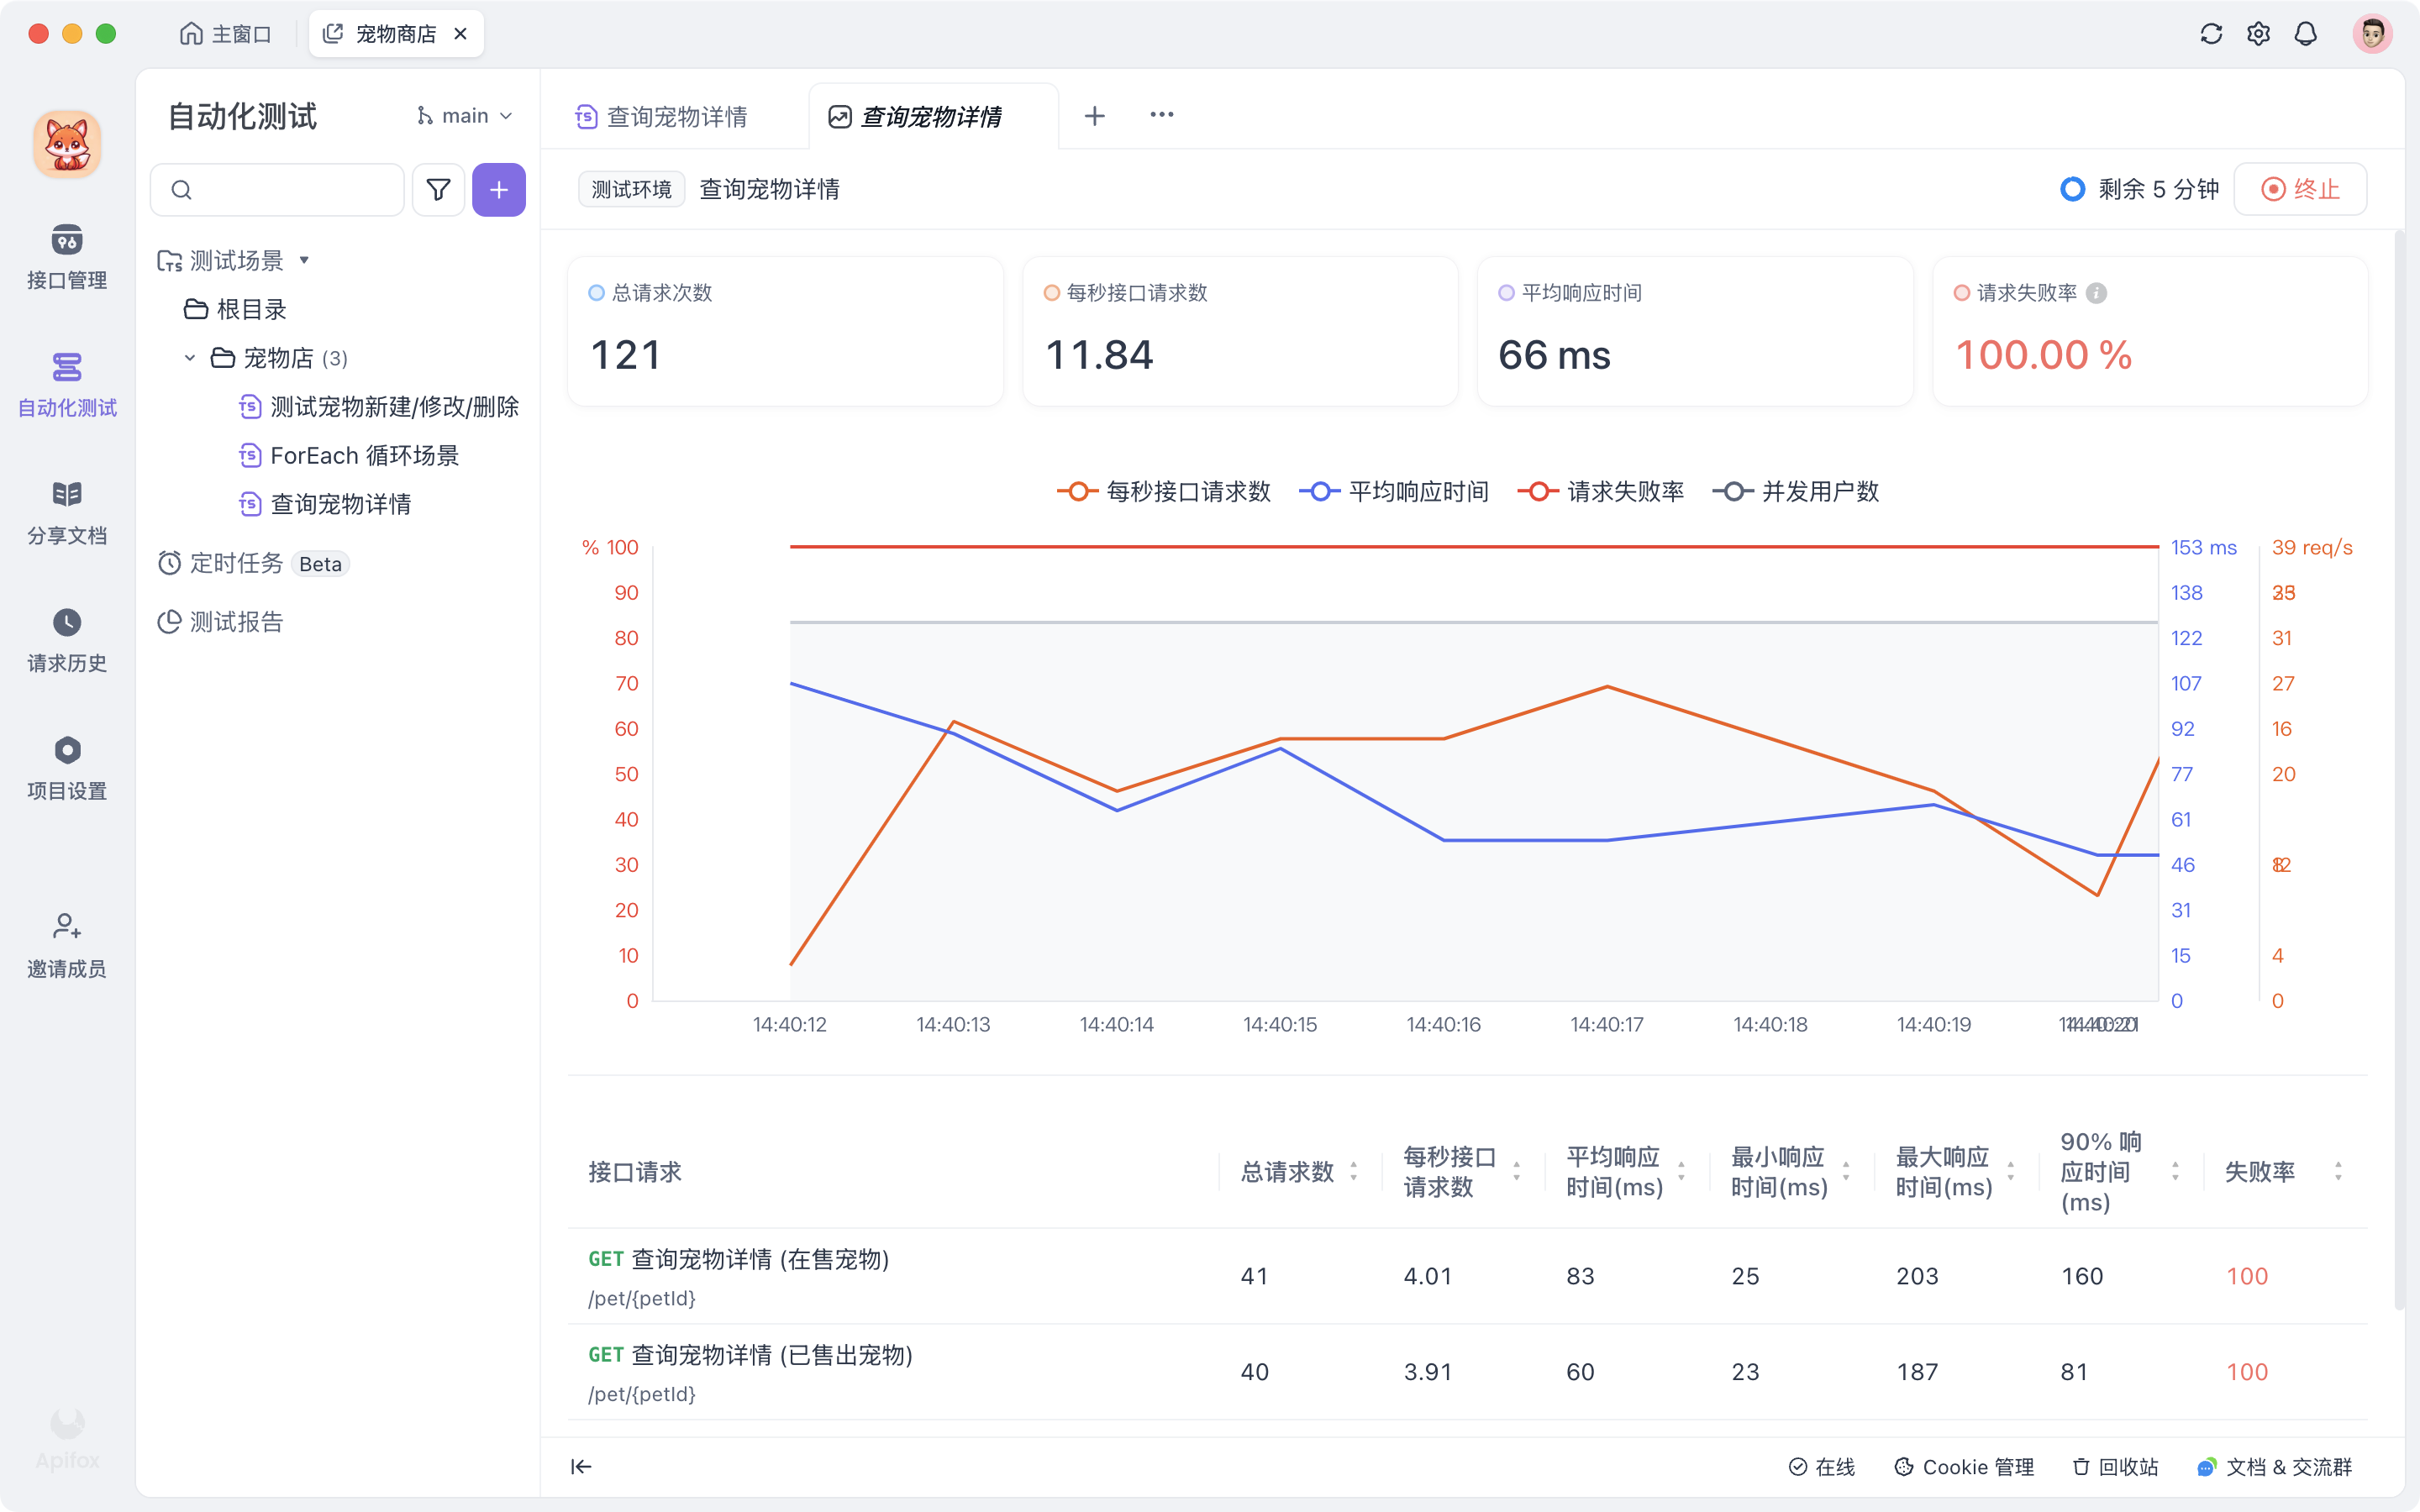Screen dimensions: 2420x1512
Task: Toggle the 平均响应时间 legend series
Action: (1394, 491)
